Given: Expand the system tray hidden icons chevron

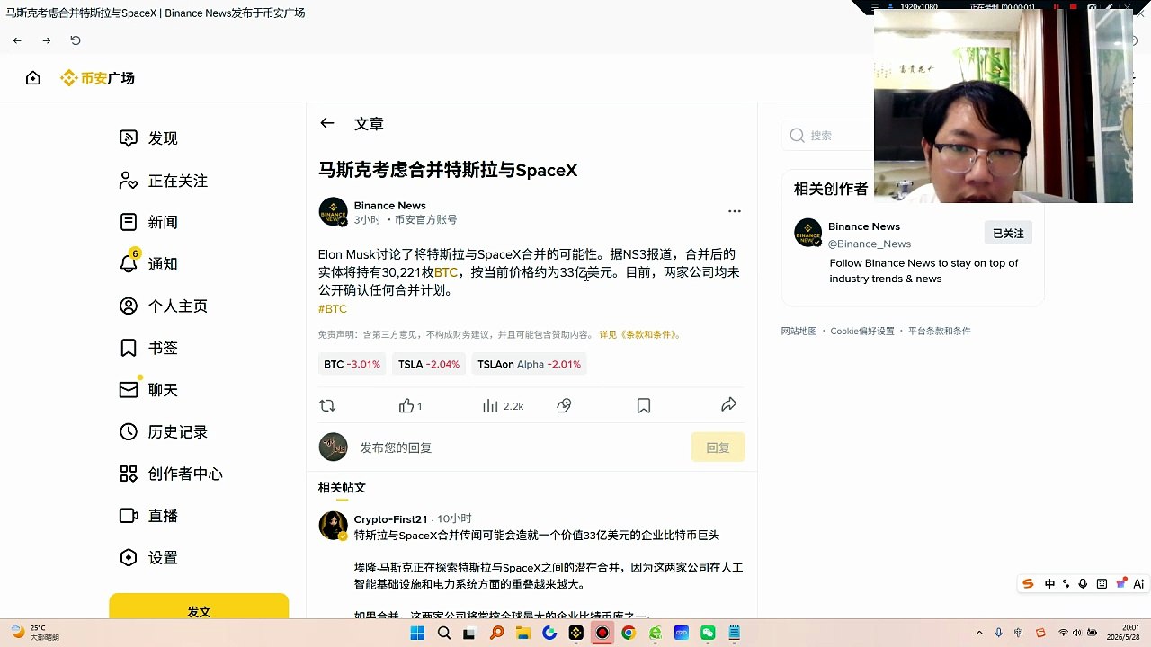Looking at the screenshot, I should tap(979, 633).
